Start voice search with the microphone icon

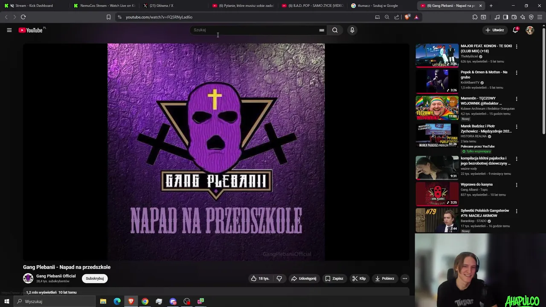(x=352, y=30)
